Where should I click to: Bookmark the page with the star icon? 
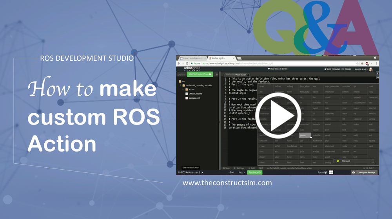point(357,63)
